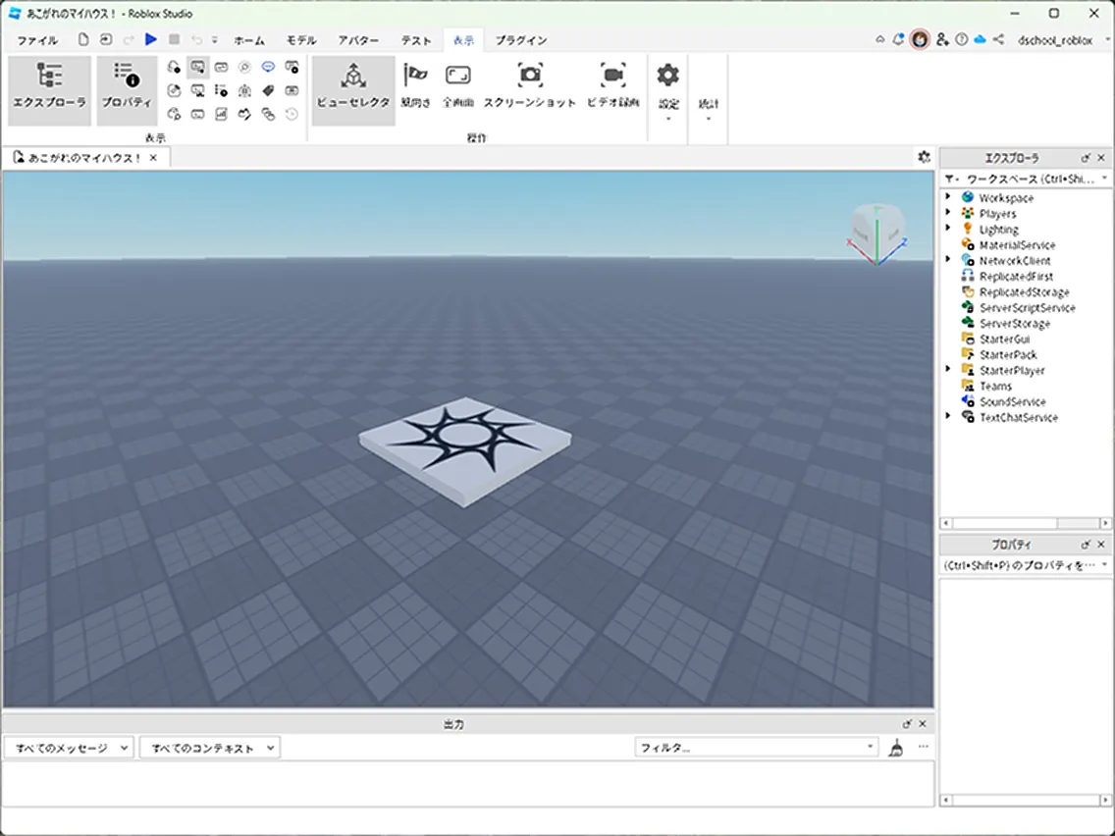The image size is (1115, 836).
Task: Click the blue cloud save icon
Action: (980, 39)
